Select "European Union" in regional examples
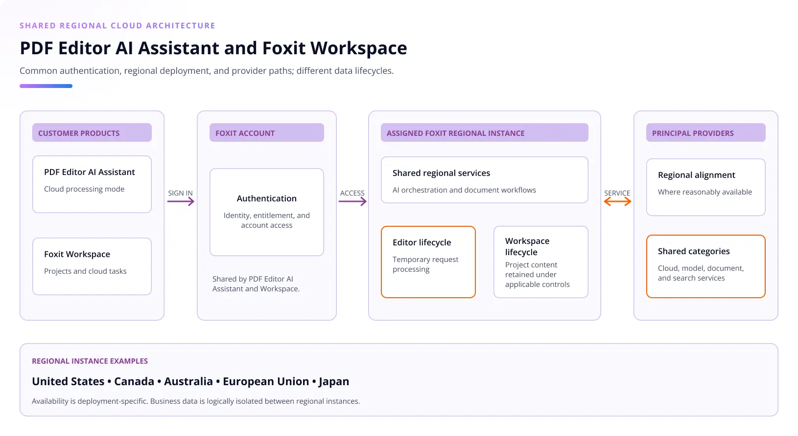 coord(266,382)
